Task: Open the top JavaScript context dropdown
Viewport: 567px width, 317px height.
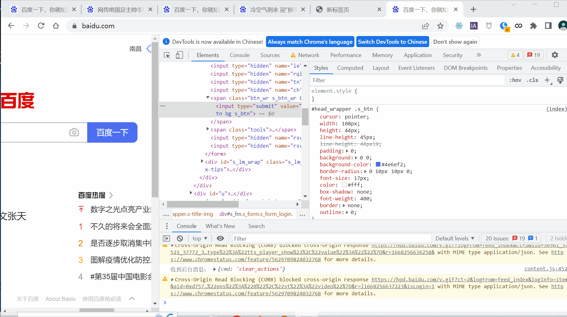Action: (x=200, y=238)
